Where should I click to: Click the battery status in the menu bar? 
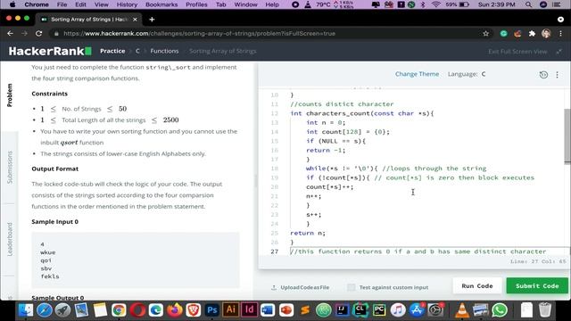(x=458, y=4)
